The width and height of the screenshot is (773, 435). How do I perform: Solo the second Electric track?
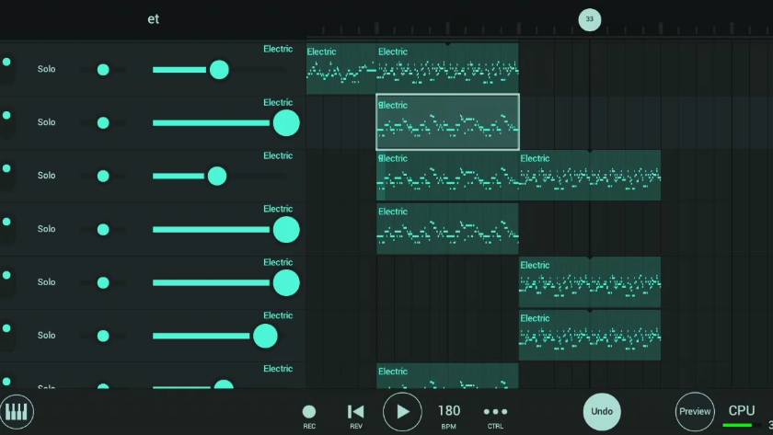(x=46, y=122)
